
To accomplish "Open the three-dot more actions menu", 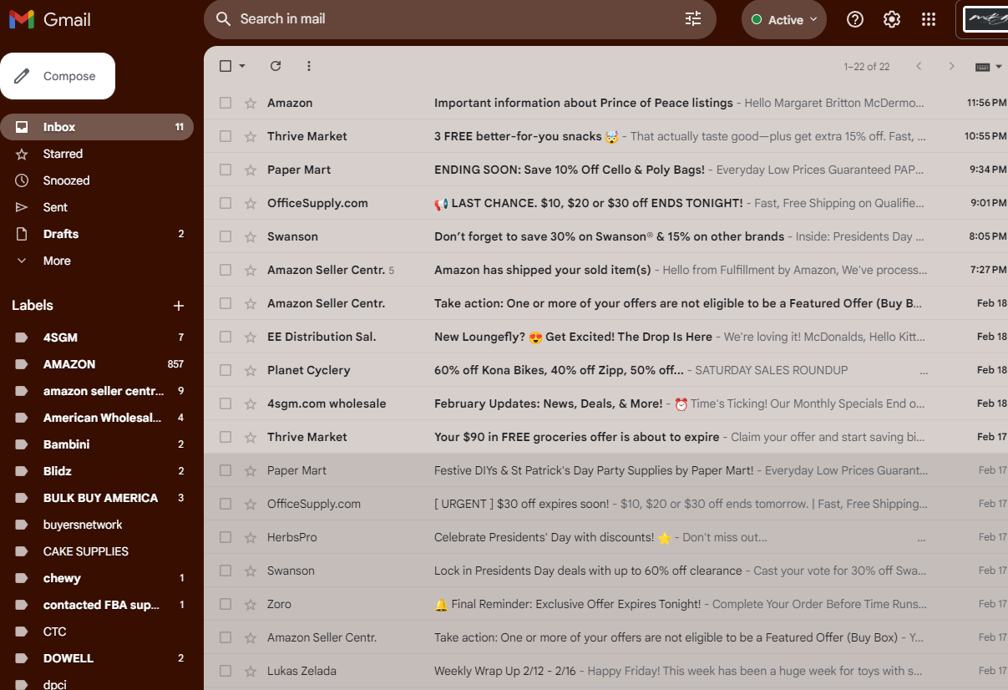I will pyautogui.click(x=309, y=66).
